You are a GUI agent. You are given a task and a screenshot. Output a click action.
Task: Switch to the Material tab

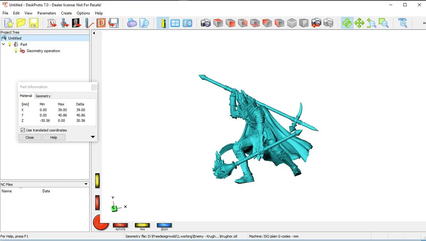[26, 96]
